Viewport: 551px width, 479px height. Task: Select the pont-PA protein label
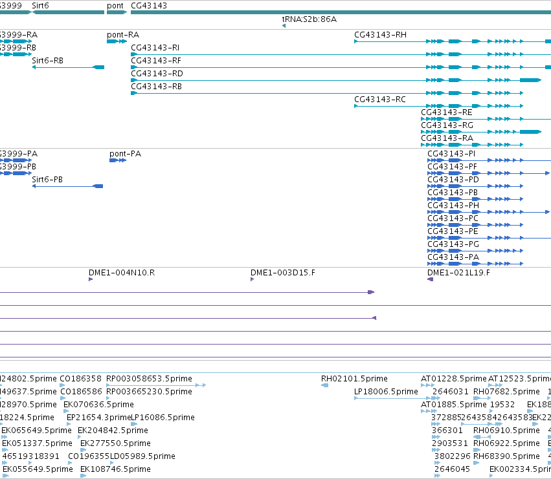pos(125,154)
